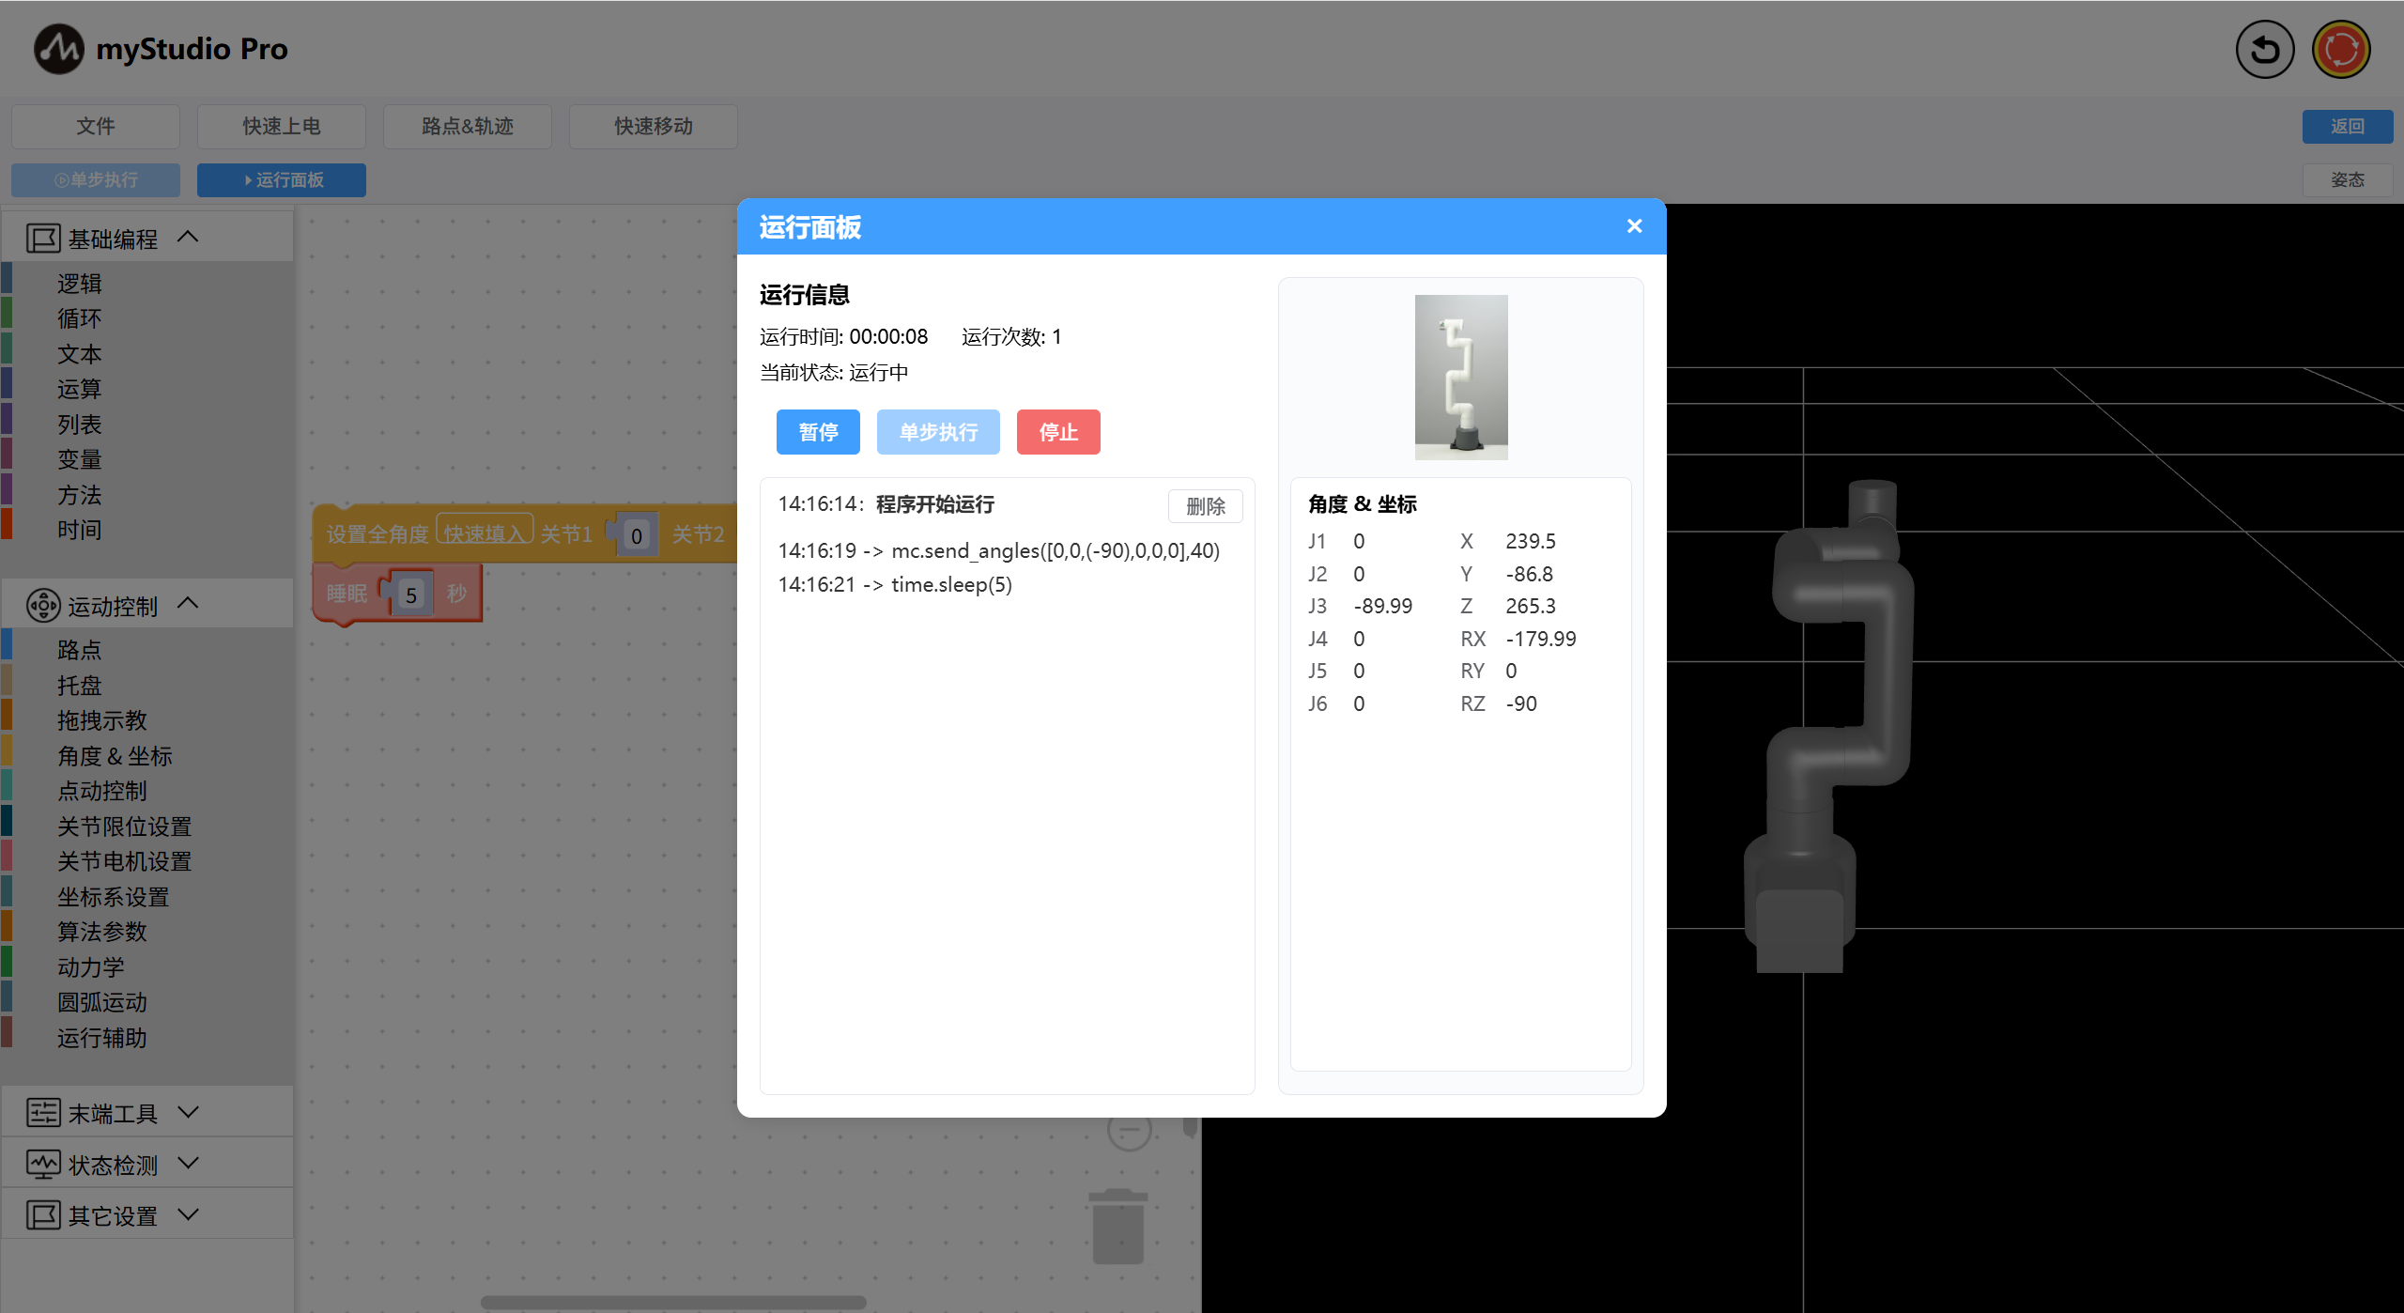The image size is (2404, 1313).
Task: Open the 文件 menu
Action: (96, 126)
